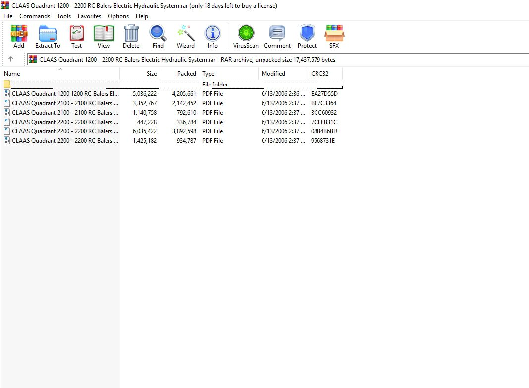Open the Help menu
This screenshot has width=529, height=388.
tap(142, 16)
